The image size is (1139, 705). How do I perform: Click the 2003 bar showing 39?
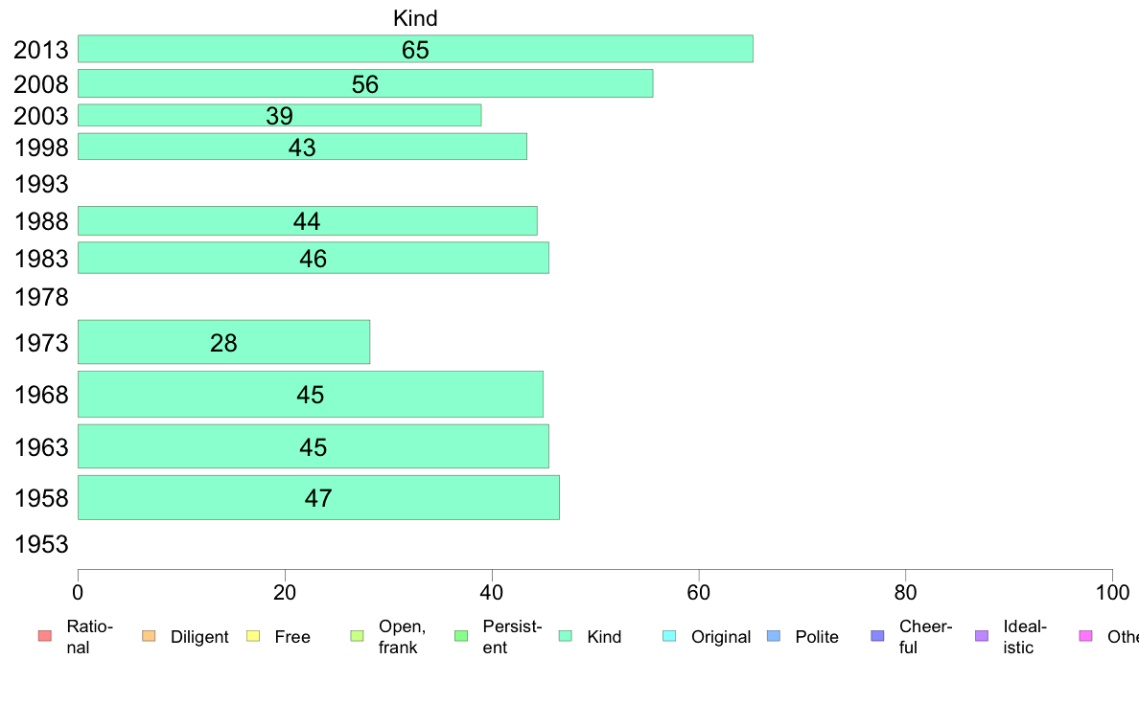[x=280, y=116]
